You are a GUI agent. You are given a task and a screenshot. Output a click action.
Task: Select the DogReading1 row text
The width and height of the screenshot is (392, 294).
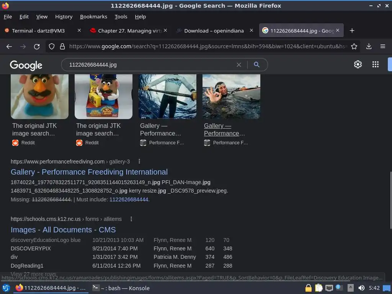(x=27, y=266)
